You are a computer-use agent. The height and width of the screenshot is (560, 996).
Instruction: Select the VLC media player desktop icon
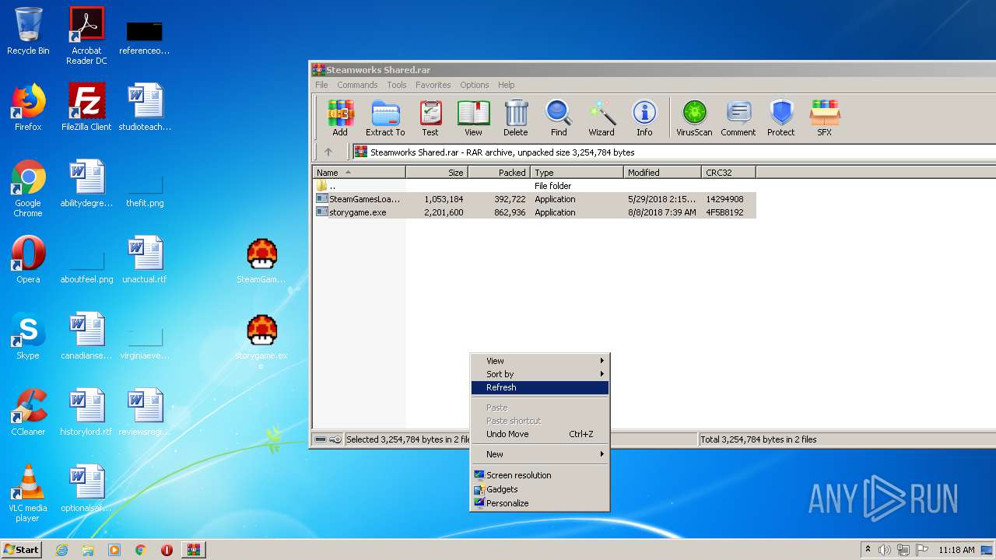point(28,493)
